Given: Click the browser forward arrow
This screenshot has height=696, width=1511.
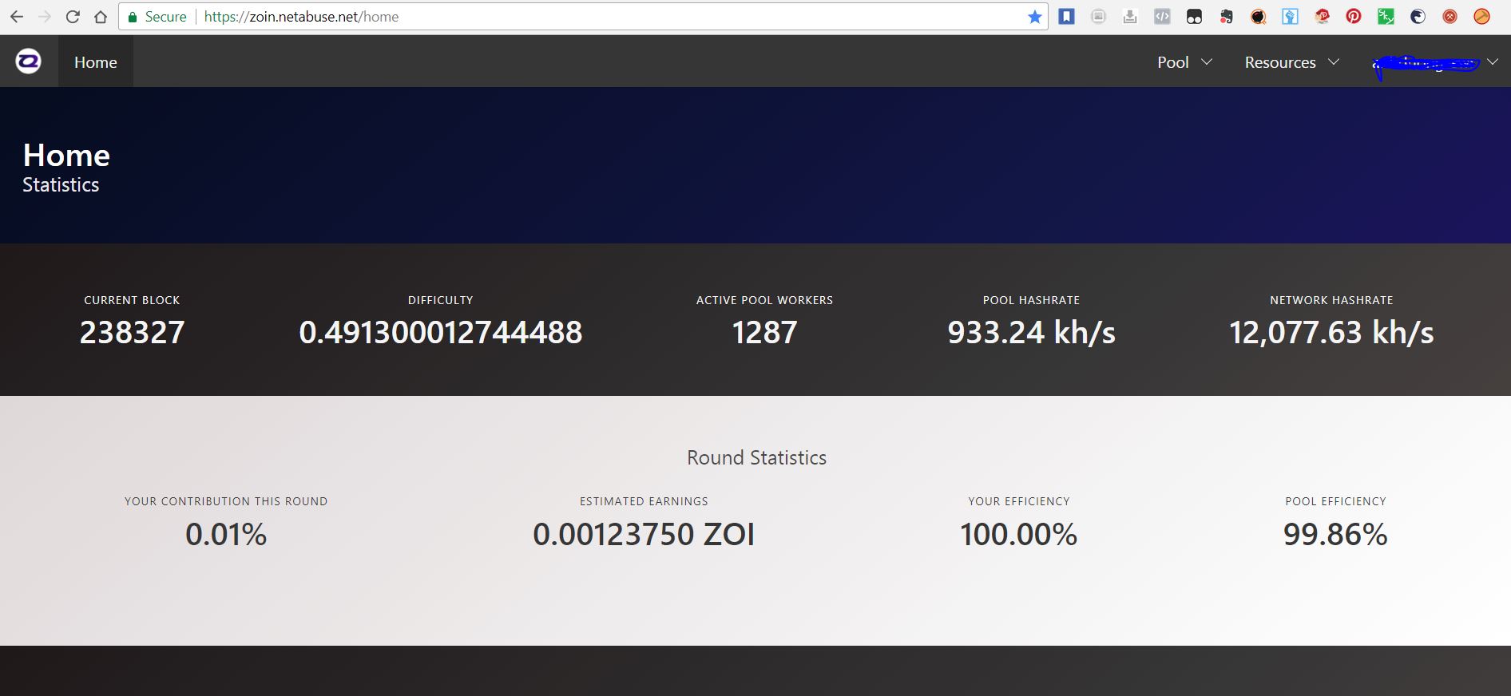Looking at the screenshot, I should [x=45, y=17].
